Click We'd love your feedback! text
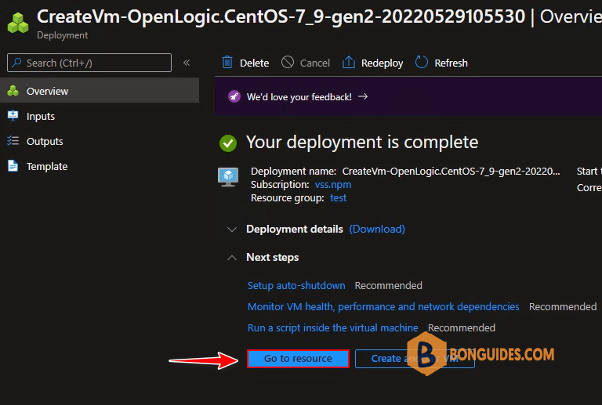602x405 pixels. point(299,97)
